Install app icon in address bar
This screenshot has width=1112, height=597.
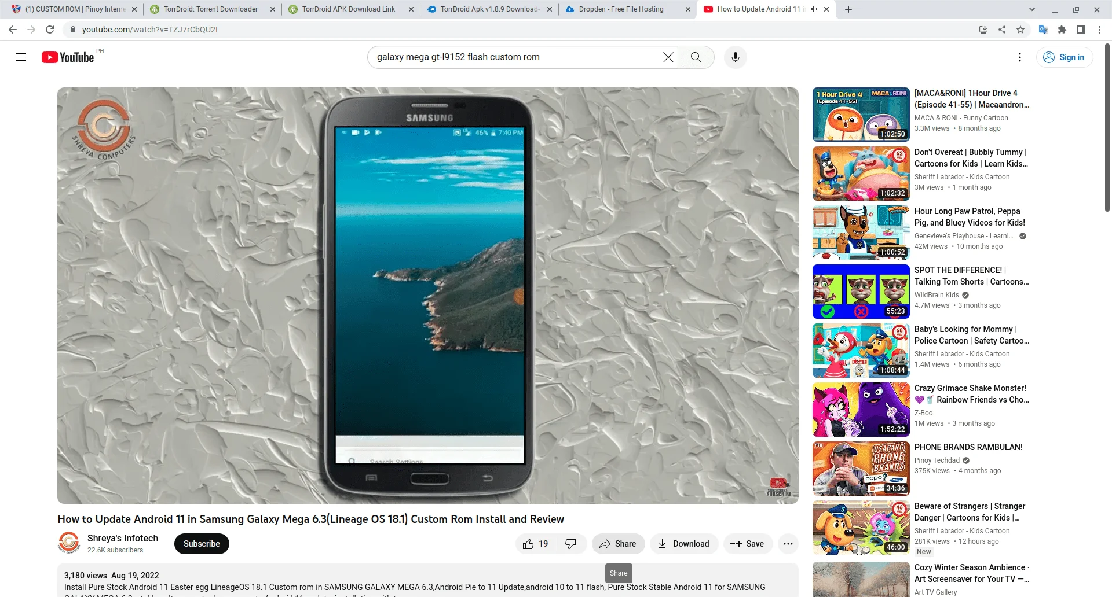point(983,30)
